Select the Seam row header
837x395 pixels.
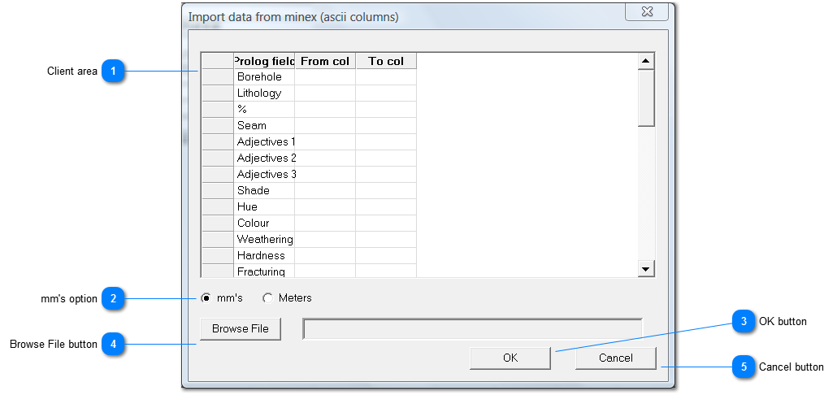point(217,126)
